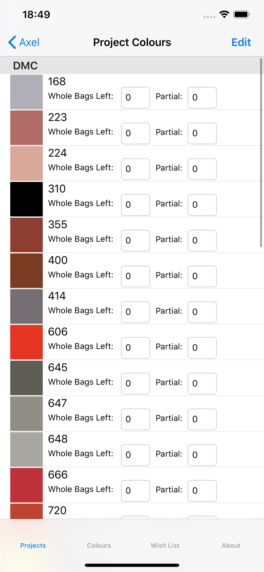Edit Whole Bags Left for colour 223
264x572 pixels.
point(135,133)
